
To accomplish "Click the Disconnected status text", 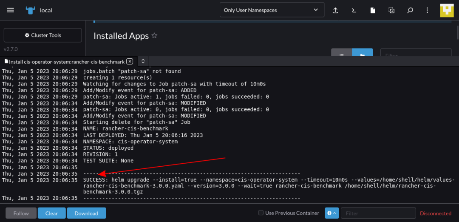I will coord(436,213).
